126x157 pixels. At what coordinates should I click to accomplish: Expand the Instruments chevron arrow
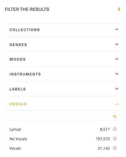tap(117, 74)
